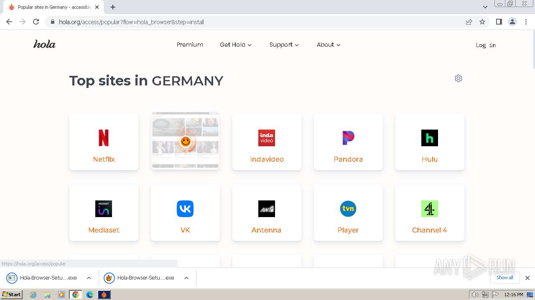The height and width of the screenshot is (300, 535).
Task: Expand options for the first Hola download
Action: [89, 278]
